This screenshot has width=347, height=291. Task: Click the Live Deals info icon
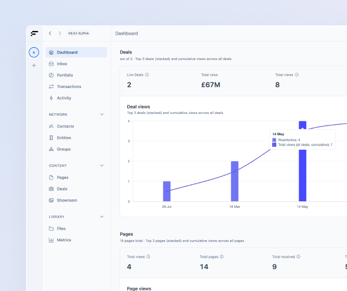click(147, 75)
